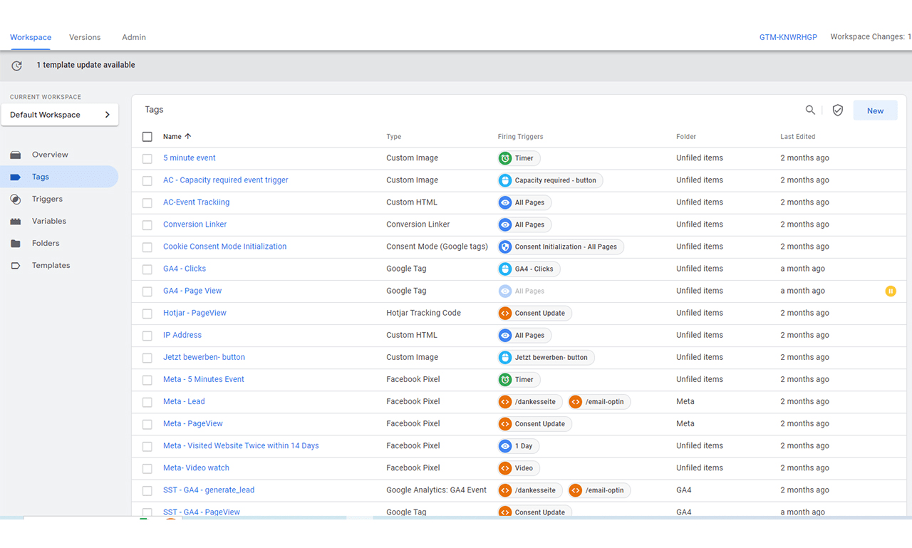
Task: Click the Folders icon in sidebar
Action: pyautogui.click(x=16, y=243)
